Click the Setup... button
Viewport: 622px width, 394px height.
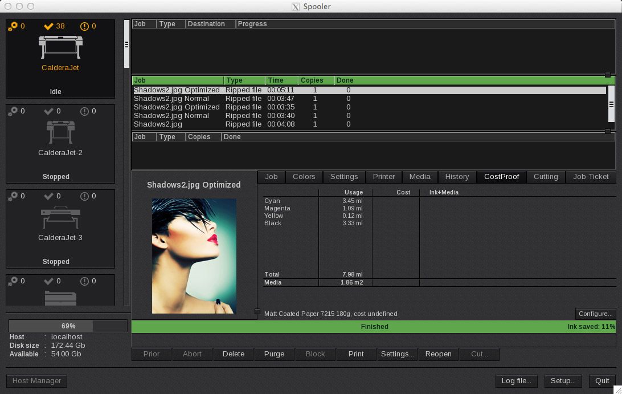(x=563, y=381)
